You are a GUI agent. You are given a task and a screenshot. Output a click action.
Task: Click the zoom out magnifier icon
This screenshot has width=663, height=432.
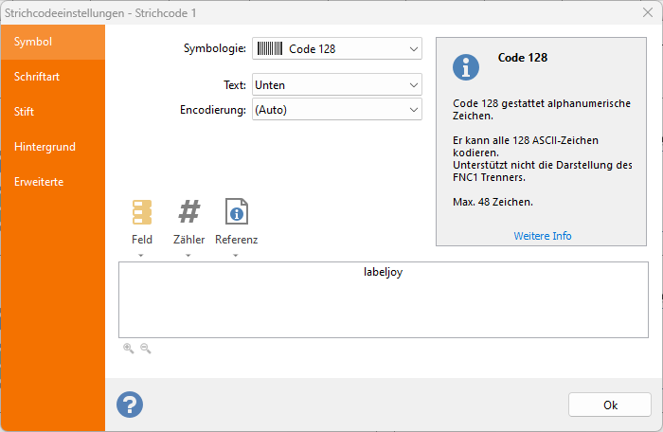(145, 349)
